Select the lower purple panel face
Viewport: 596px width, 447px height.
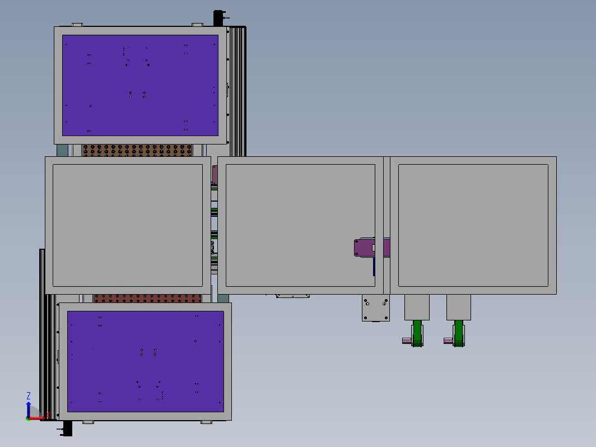pyautogui.click(x=146, y=361)
